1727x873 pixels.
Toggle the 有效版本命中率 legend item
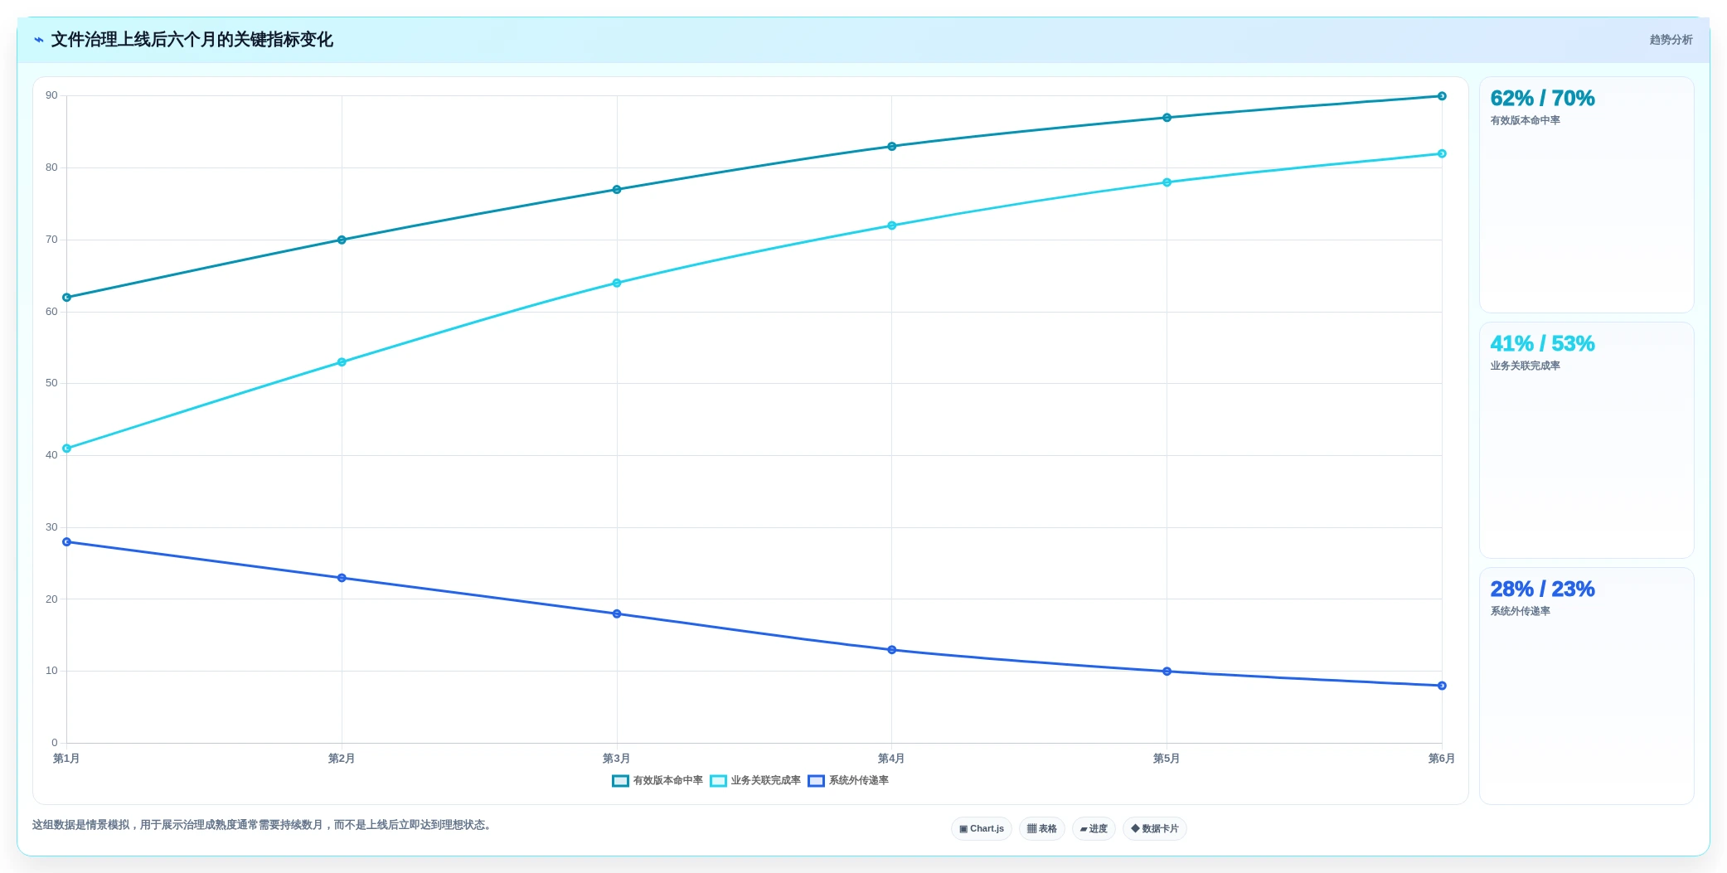coord(657,780)
